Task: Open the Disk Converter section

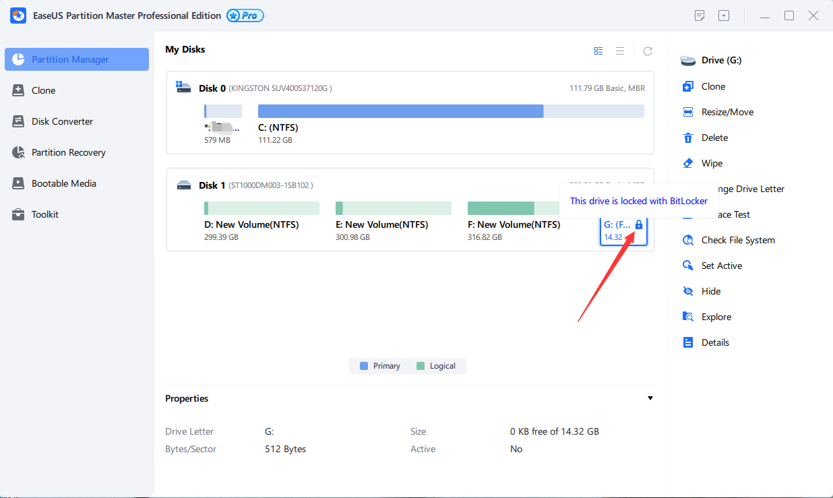Action: point(62,121)
